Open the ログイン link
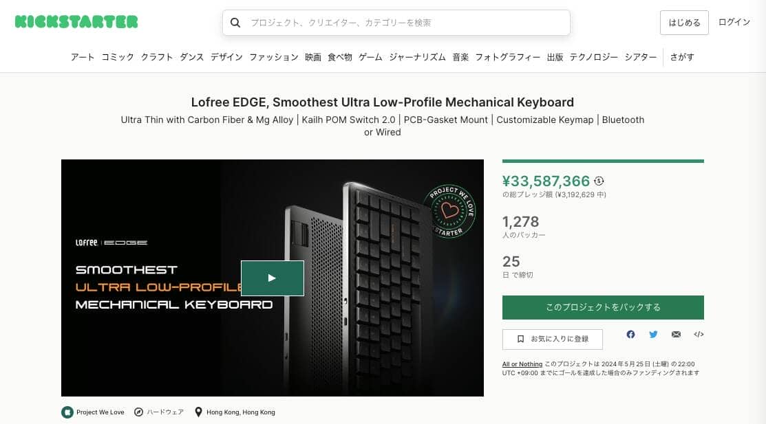Image resolution: width=766 pixels, height=424 pixels. coord(734,22)
